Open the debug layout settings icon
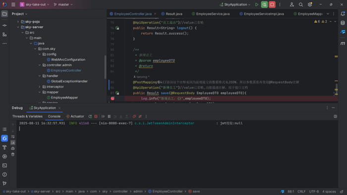347x195 pixels. click(x=335, y=116)
